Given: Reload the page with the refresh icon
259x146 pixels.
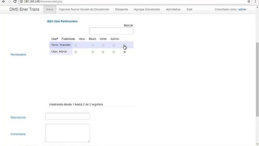Looking at the screenshot, I should (15, 2).
